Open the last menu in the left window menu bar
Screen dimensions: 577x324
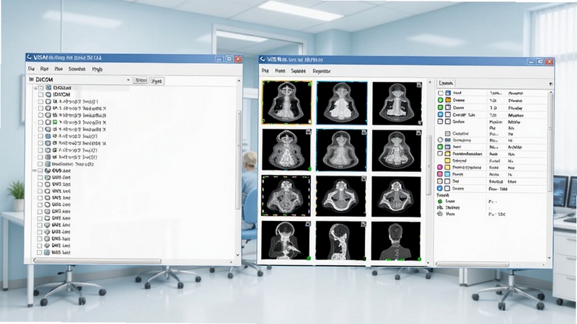(x=97, y=69)
